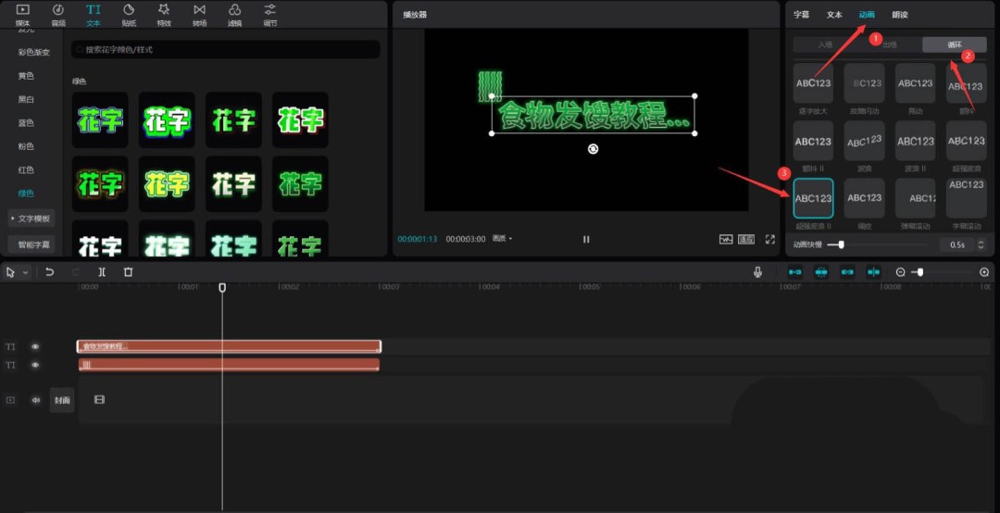The height and width of the screenshot is (513, 1000).
Task: Click the split clip tool in timeline toolbar
Action: [x=102, y=272]
